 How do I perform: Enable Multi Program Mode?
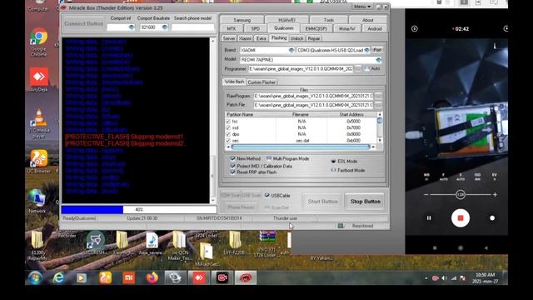269,158
